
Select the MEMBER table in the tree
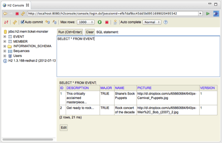click(x=20, y=41)
